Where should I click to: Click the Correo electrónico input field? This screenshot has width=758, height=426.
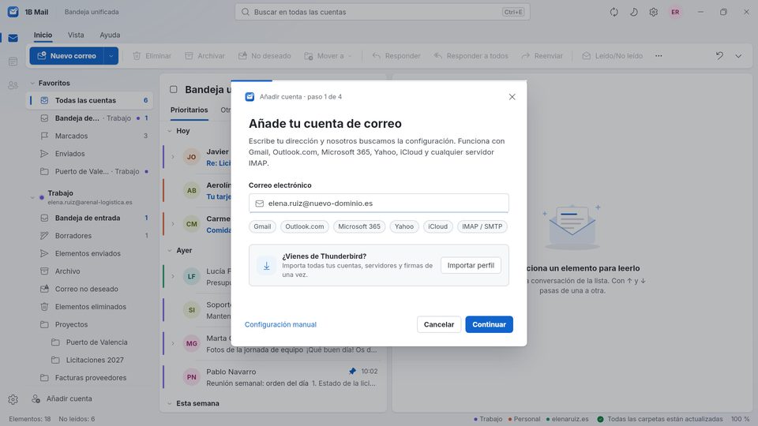(x=378, y=204)
